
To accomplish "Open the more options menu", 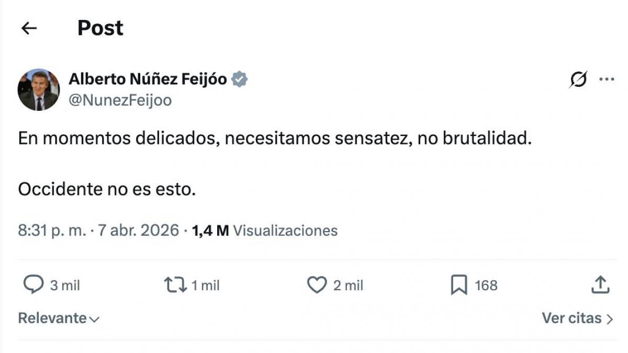I will click(x=607, y=78).
